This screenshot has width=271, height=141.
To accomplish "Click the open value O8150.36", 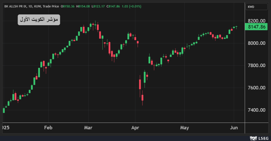I will (68, 6).
